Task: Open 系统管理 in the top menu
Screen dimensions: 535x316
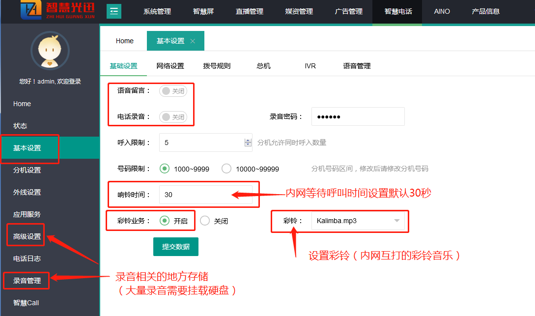Action: click(157, 11)
